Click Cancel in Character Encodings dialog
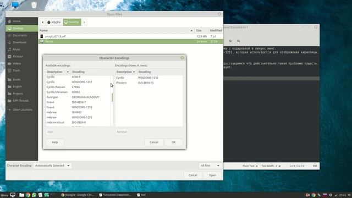 pos(154,142)
